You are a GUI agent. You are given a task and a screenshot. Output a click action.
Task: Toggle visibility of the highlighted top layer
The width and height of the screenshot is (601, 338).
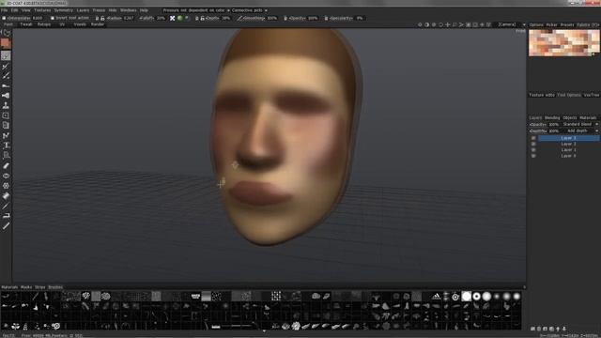[x=533, y=138]
